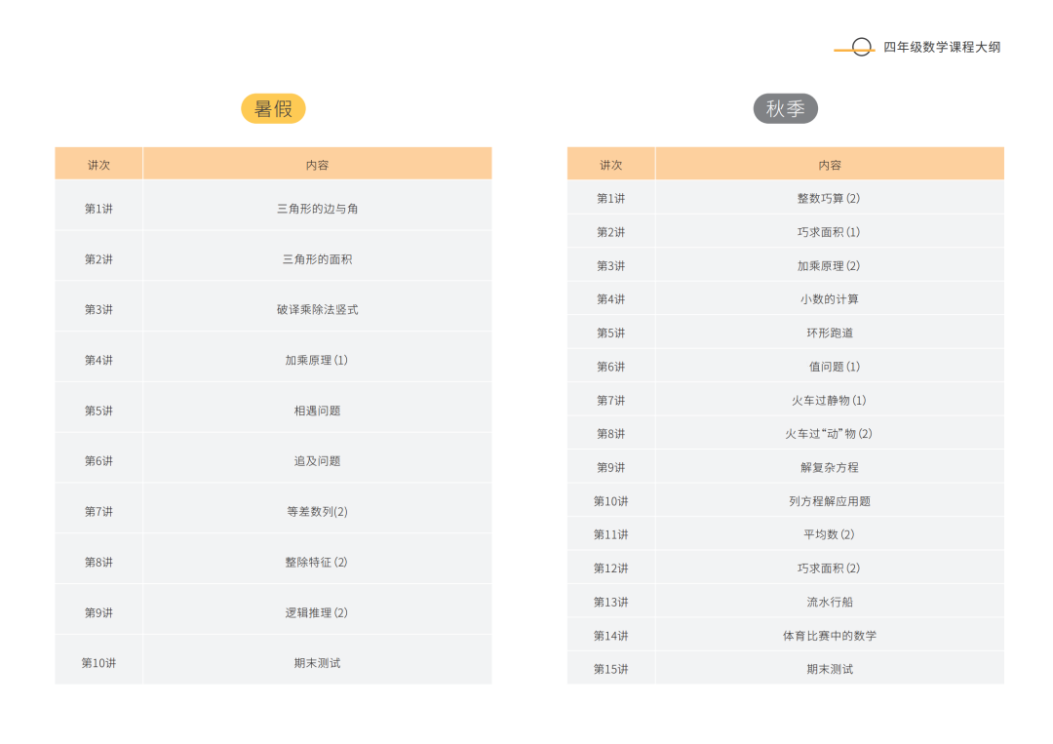
Task: Select the yellow 暑假 badge
Action: pos(273,108)
